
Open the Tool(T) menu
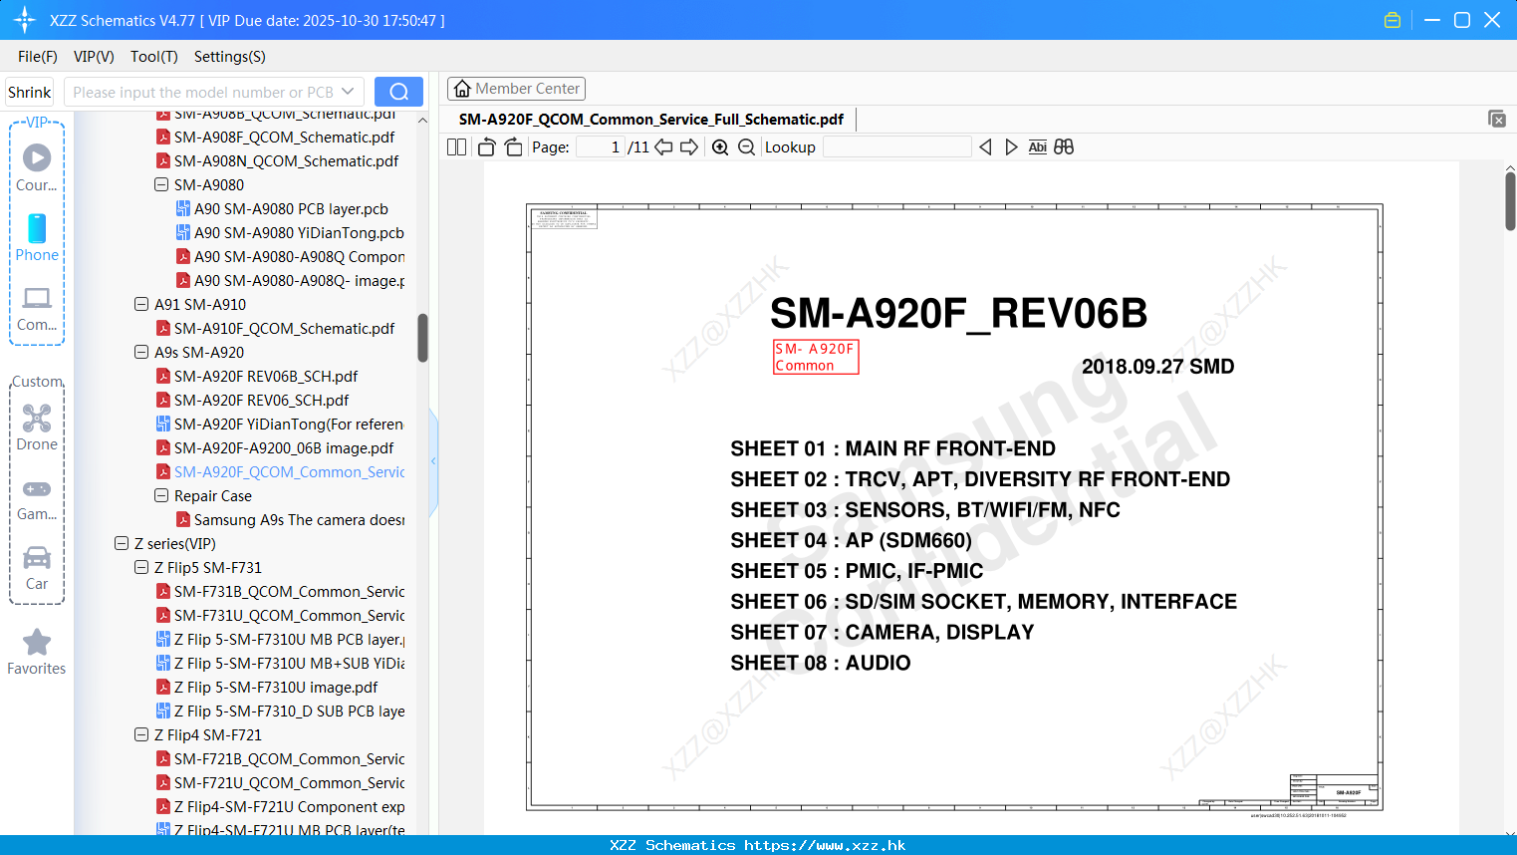154,57
